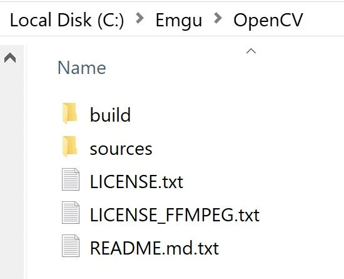Image resolution: width=344 pixels, height=279 pixels.
Task: Select the README.md.txt file name
Action: [x=154, y=248]
